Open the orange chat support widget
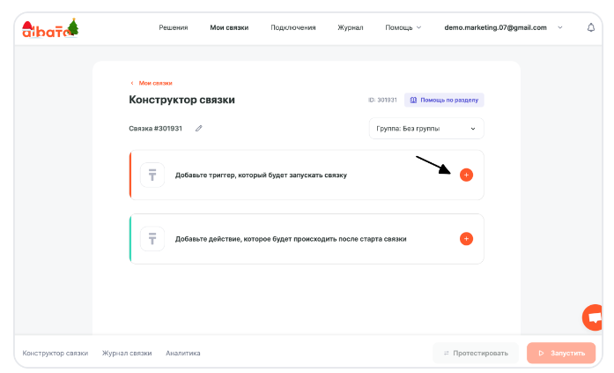This screenshot has height=373, width=614. (596, 318)
